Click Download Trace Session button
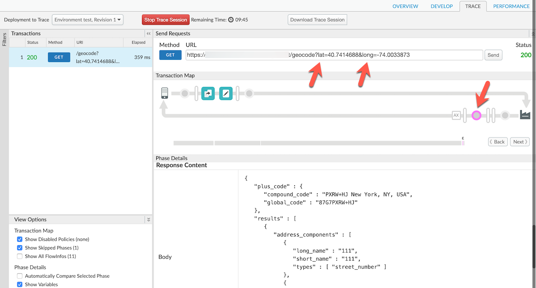536x288 pixels. point(318,20)
